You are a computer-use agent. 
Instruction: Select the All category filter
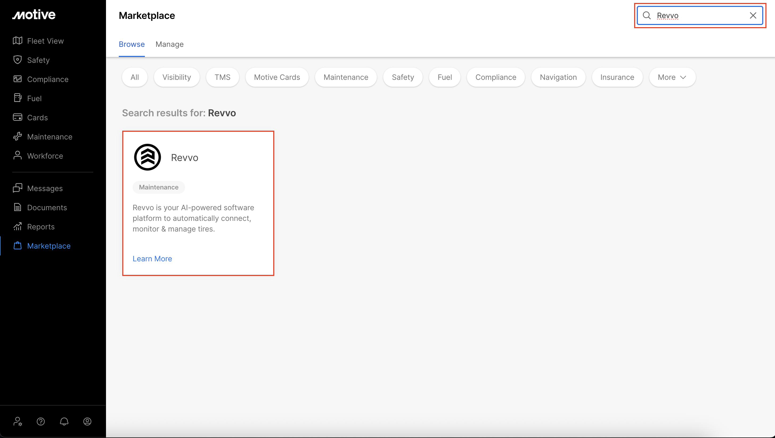pos(134,77)
